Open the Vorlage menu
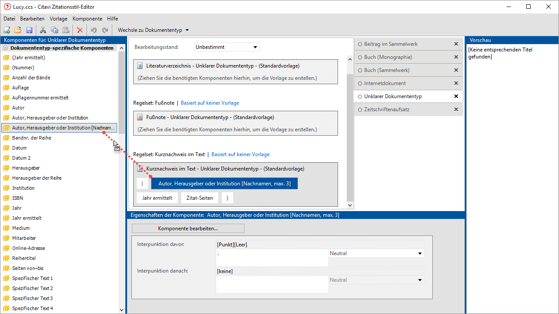 (x=59, y=19)
